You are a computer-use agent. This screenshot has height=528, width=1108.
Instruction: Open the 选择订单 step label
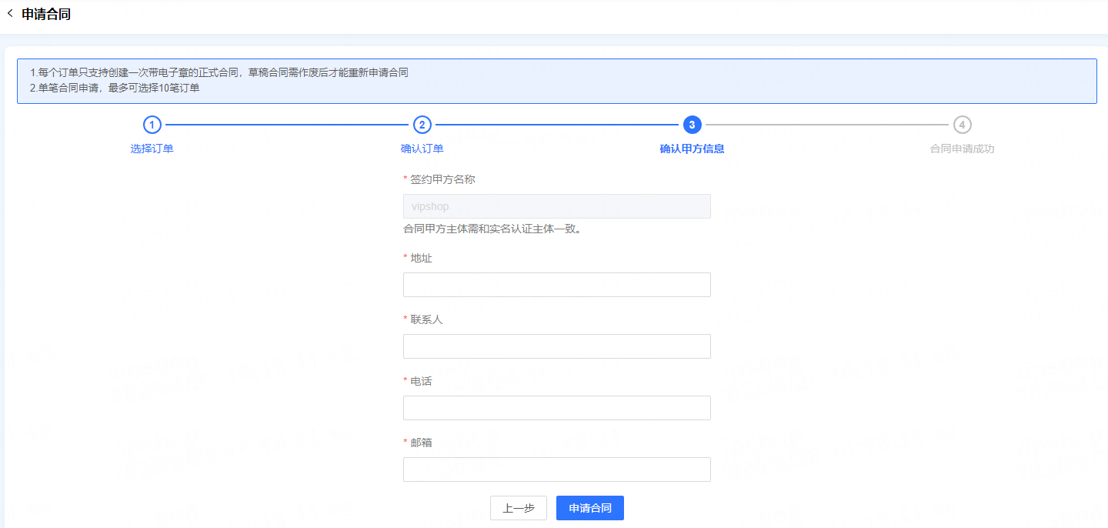click(x=152, y=149)
